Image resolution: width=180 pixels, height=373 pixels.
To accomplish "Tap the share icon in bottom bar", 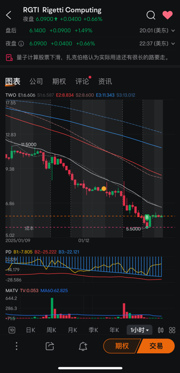I will 50,346.
